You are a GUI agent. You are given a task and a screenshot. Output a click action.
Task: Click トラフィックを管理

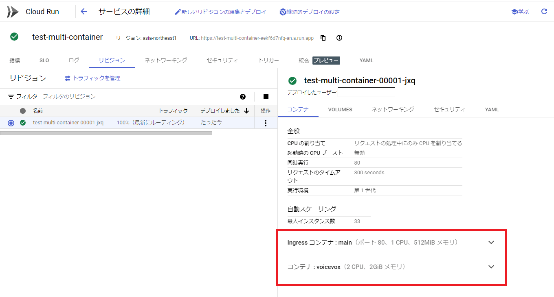point(92,78)
